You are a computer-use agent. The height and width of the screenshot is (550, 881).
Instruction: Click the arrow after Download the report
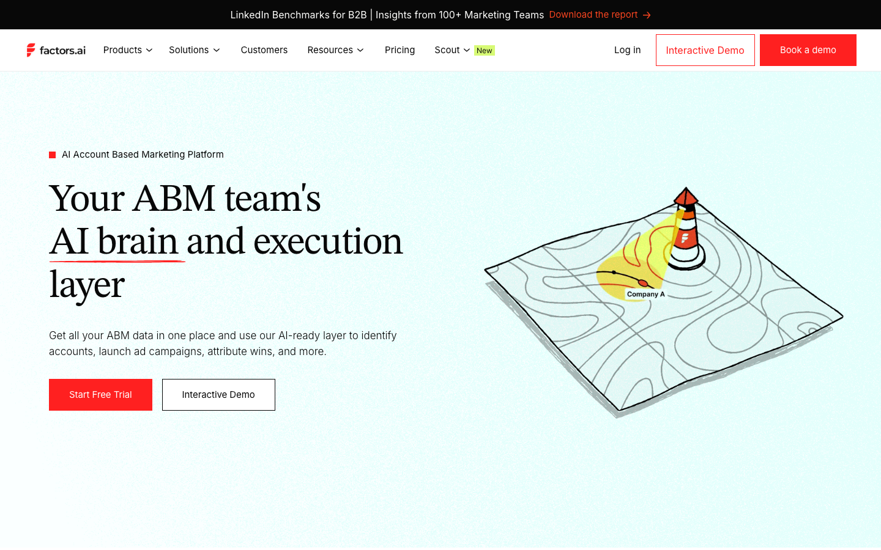tap(647, 15)
